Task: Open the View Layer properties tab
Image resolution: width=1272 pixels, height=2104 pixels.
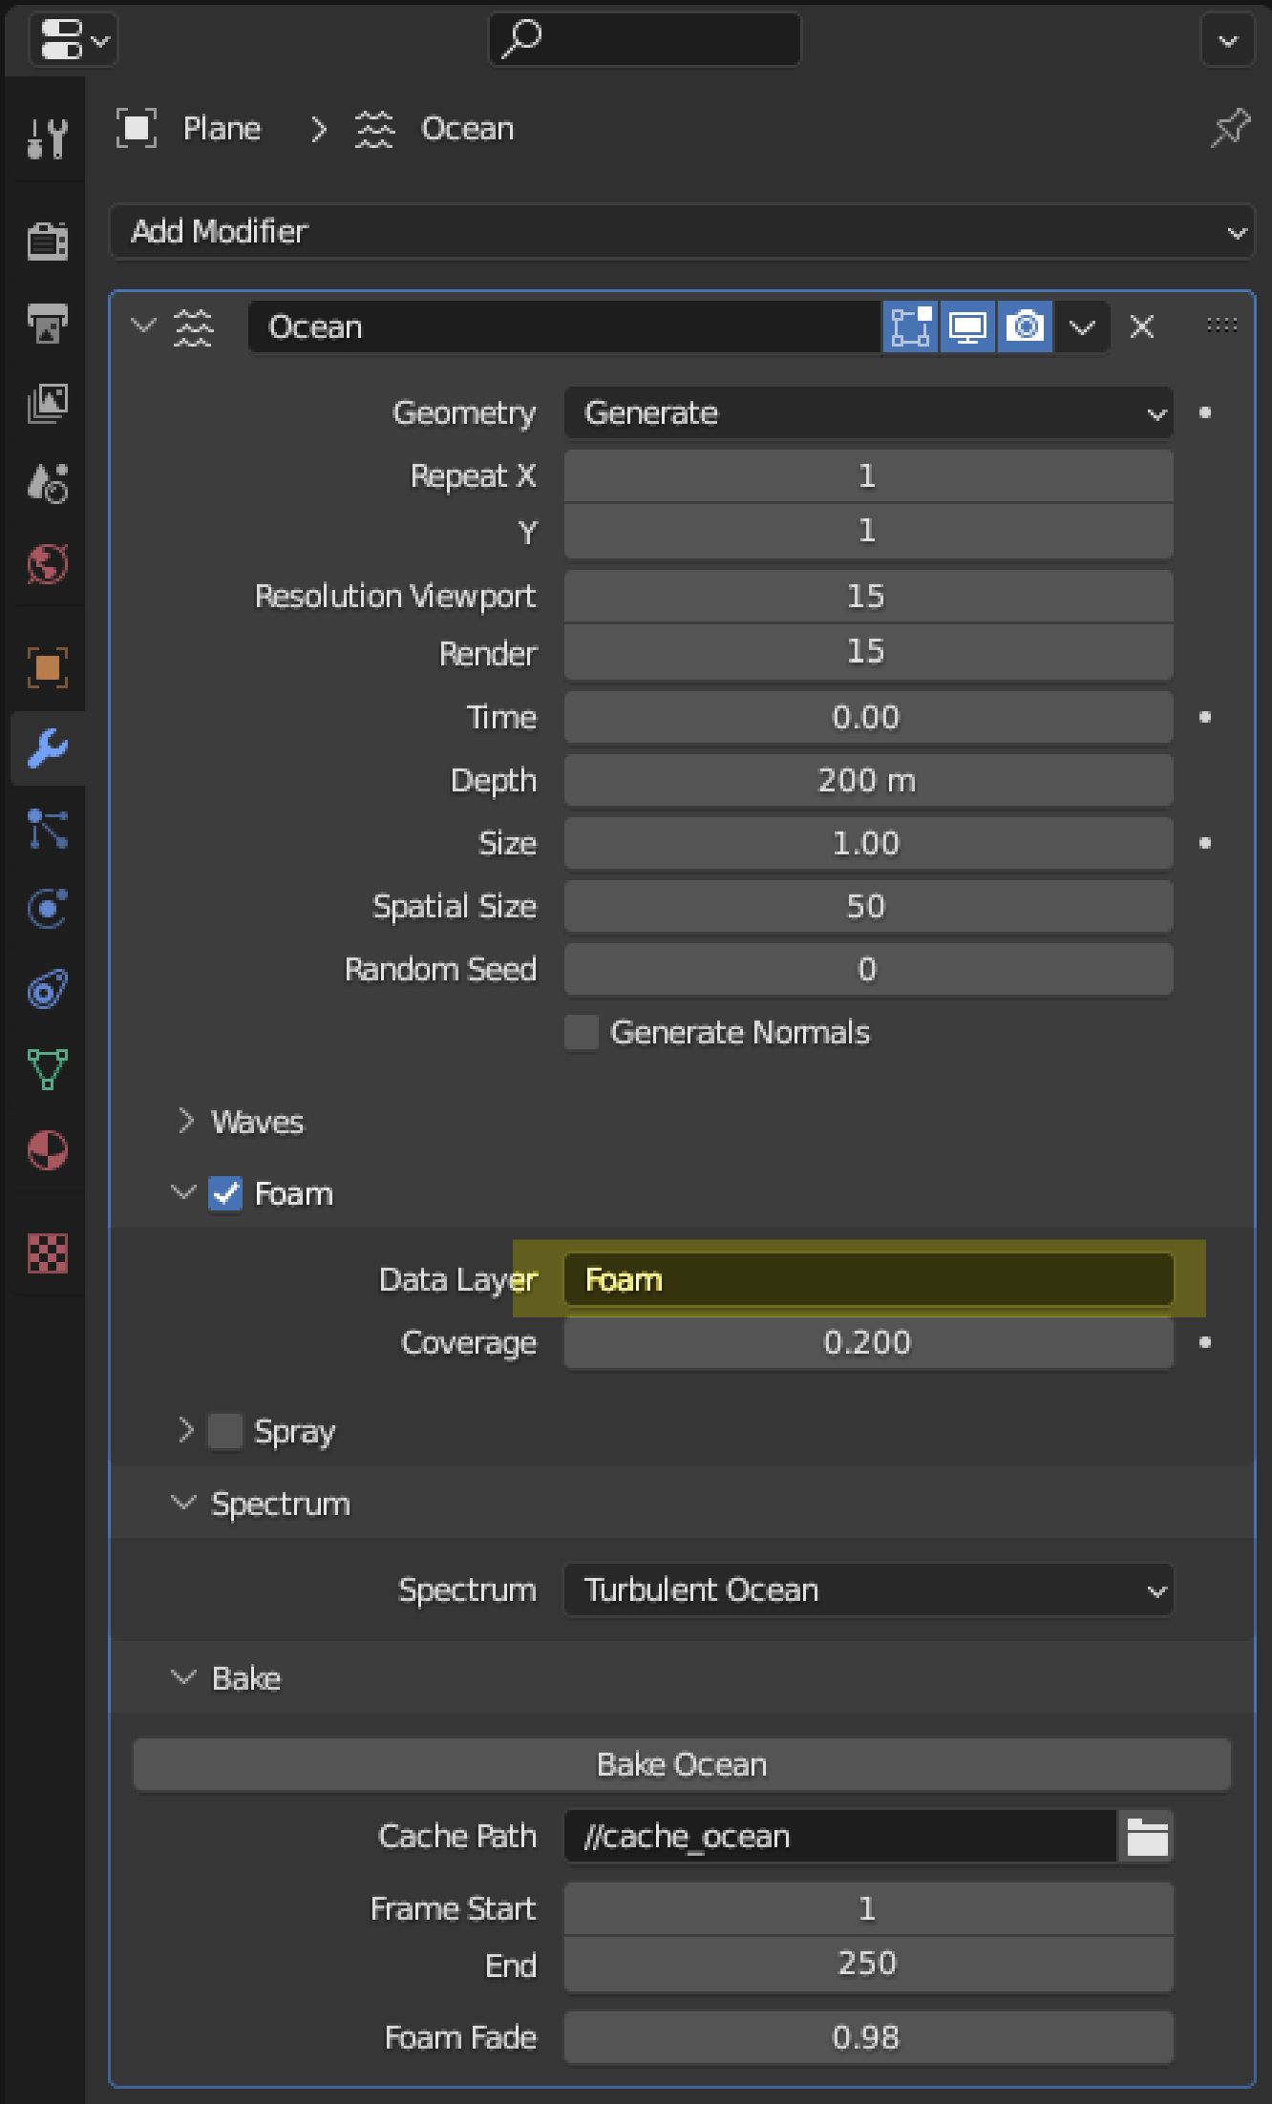Action: (x=47, y=403)
